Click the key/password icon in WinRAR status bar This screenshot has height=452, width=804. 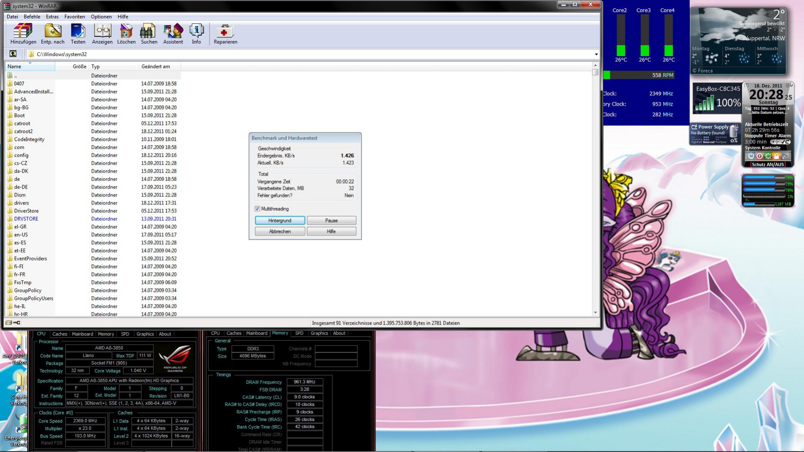17,323
